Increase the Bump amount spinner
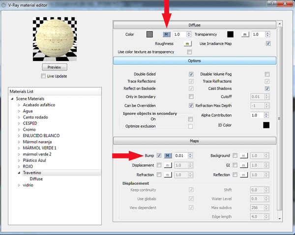The height and width of the screenshot is (235, 295). [x=190, y=154]
